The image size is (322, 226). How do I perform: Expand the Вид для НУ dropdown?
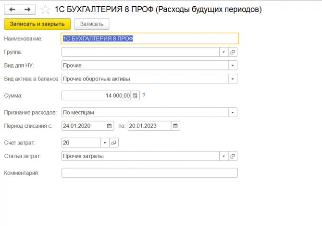point(233,66)
